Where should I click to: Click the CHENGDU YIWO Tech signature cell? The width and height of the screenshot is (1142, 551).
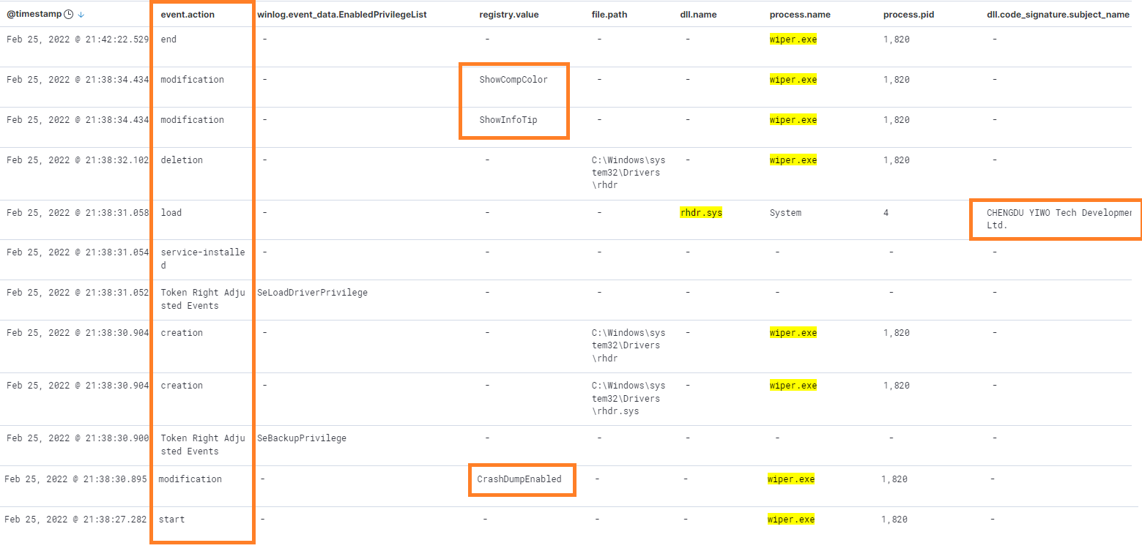(1059, 219)
